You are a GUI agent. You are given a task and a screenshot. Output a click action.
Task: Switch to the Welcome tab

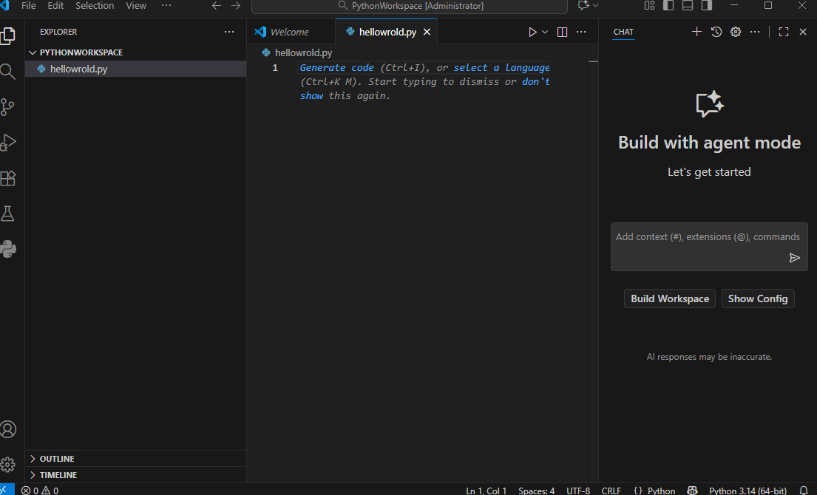291,32
